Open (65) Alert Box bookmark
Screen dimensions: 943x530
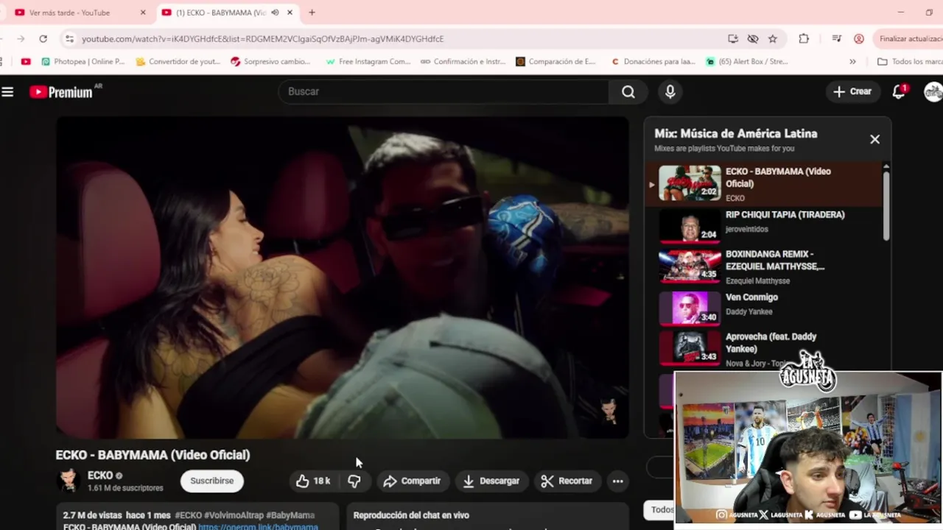click(x=746, y=62)
